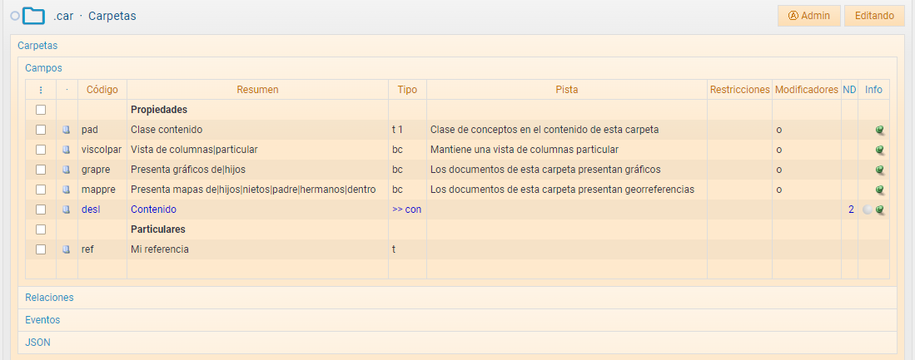Viewport: 915px width, 360px height.
Task: Collapse the Campos section header
Action: (43, 68)
